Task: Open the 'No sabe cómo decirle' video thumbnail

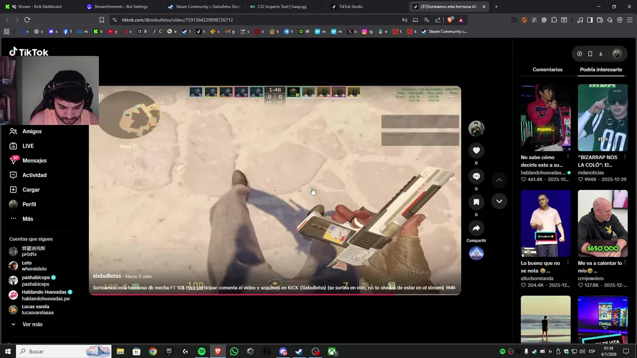Action: 546,117
